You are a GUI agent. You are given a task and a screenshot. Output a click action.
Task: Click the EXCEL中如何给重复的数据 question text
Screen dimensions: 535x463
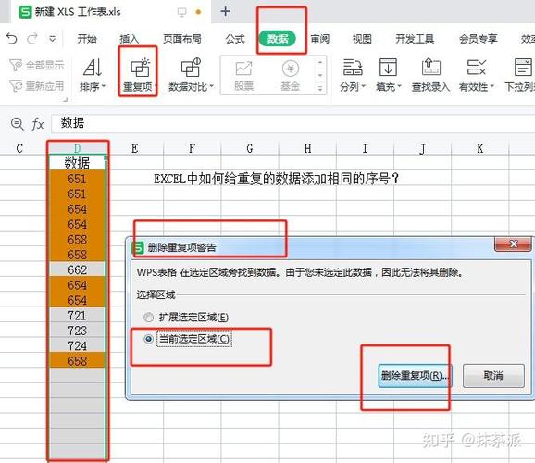click(x=276, y=179)
